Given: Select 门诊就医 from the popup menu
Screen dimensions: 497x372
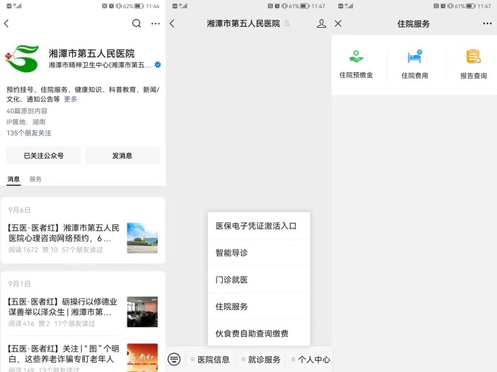Looking at the screenshot, I should (x=259, y=280).
